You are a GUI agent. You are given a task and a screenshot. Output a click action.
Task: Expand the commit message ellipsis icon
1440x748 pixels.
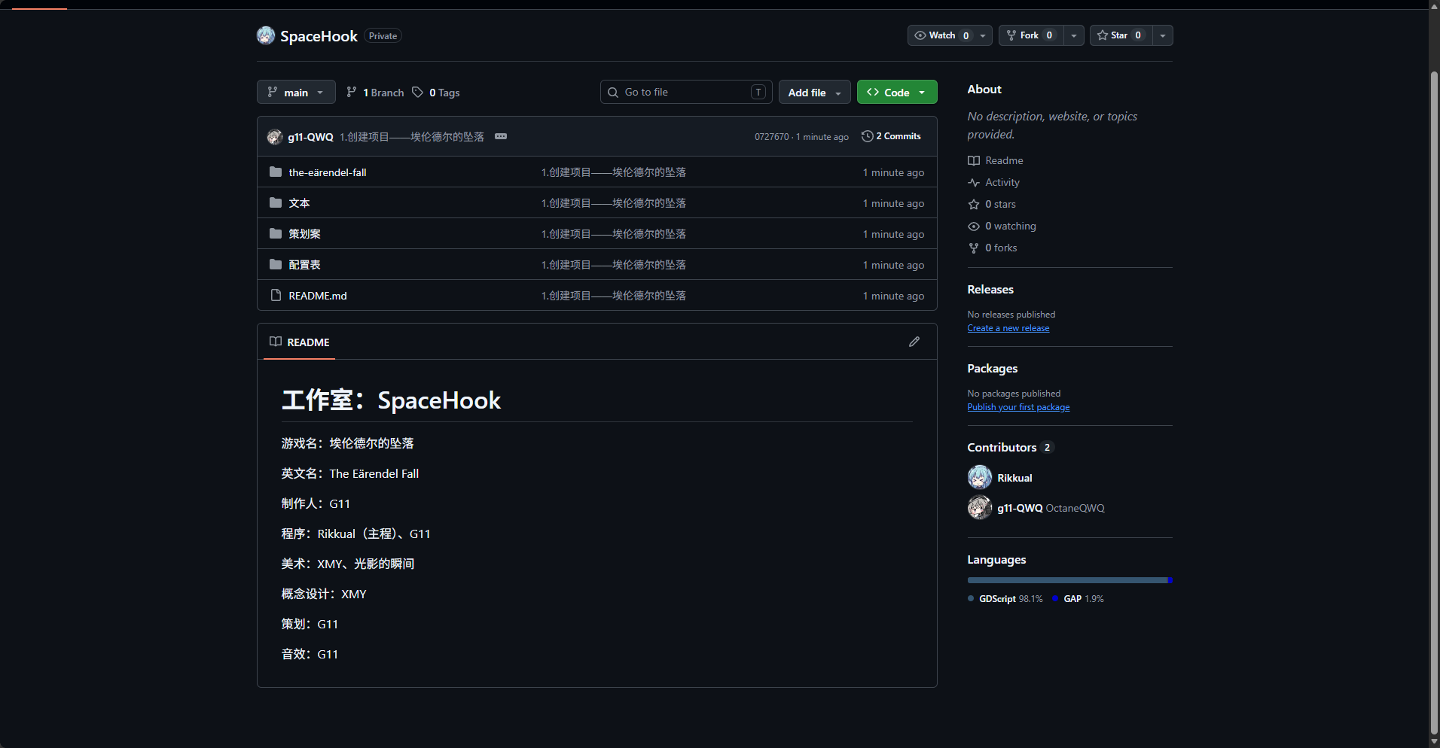(x=501, y=136)
